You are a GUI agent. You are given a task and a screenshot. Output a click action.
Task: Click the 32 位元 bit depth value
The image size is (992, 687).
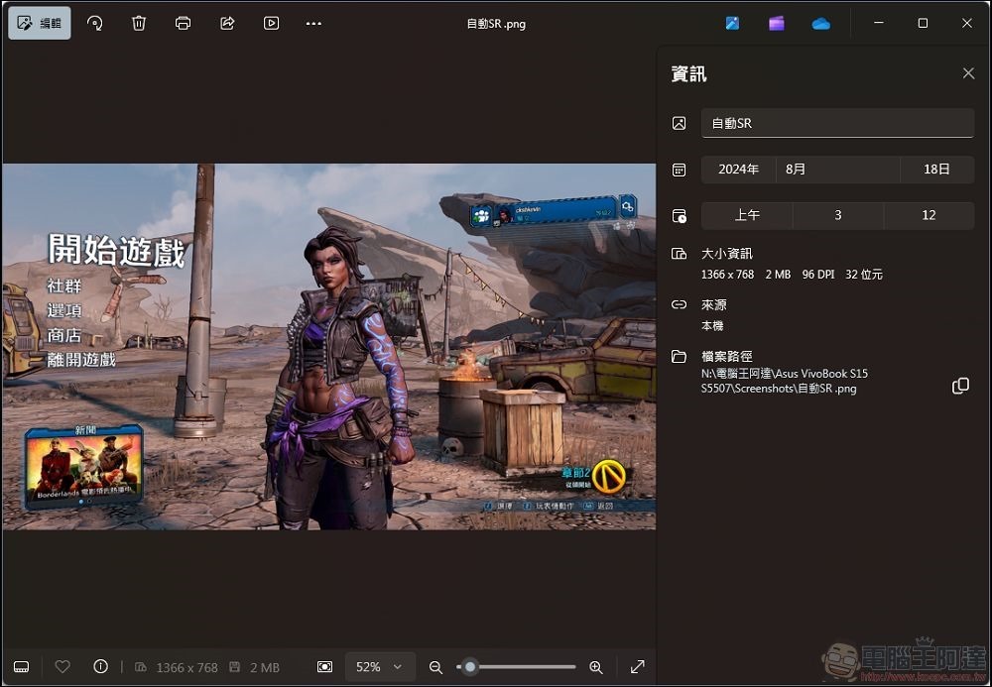click(x=864, y=275)
